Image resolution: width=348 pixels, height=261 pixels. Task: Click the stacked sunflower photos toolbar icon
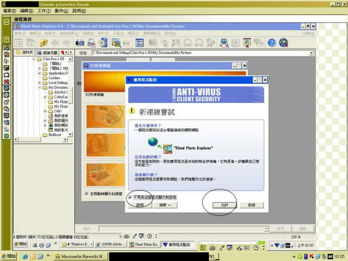click(x=116, y=43)
